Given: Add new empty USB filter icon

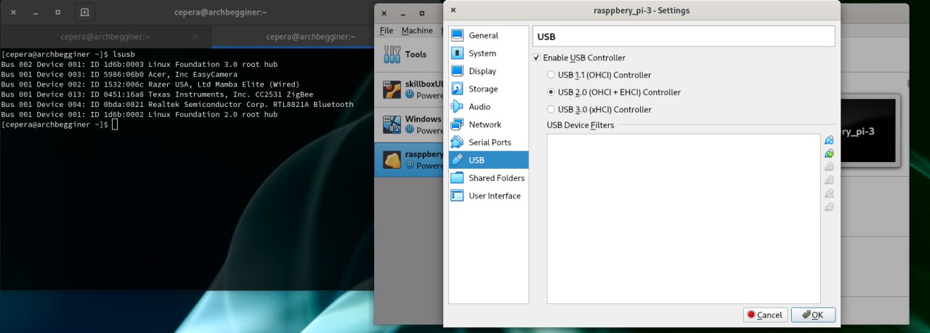Looking at the screenshot, I should [x=829, y=140].
